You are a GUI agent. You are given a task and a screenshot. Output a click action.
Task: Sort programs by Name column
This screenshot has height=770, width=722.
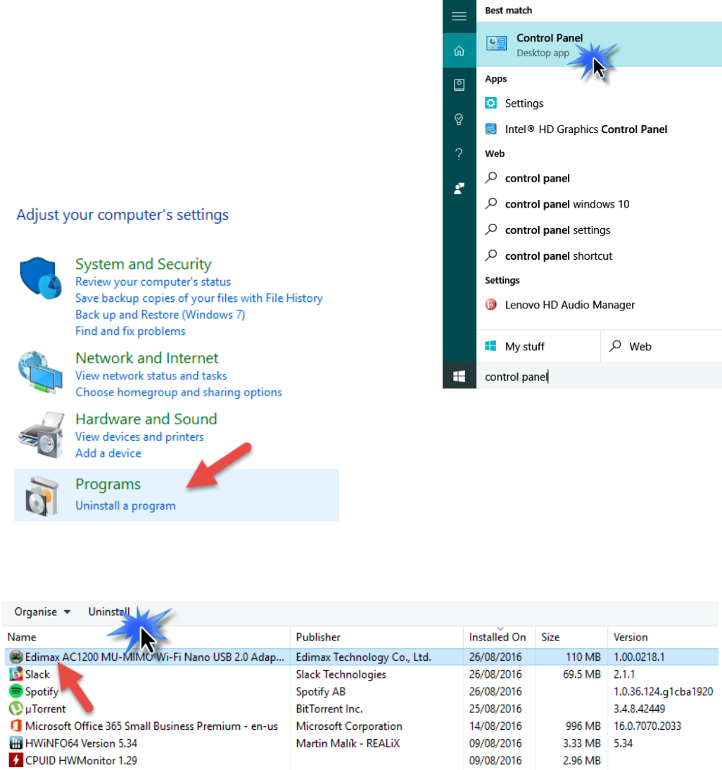pos(147,637)
